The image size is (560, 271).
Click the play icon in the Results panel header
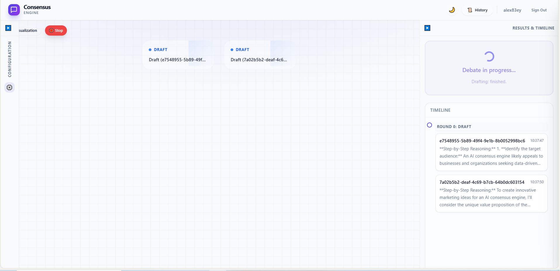[x=427, y=28]
